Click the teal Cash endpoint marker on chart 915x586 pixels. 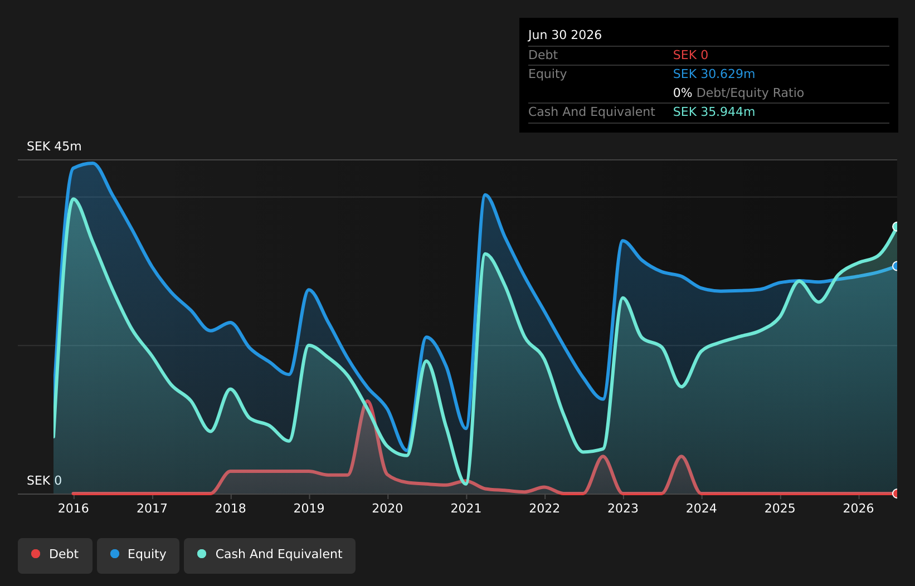pos(897,226)
